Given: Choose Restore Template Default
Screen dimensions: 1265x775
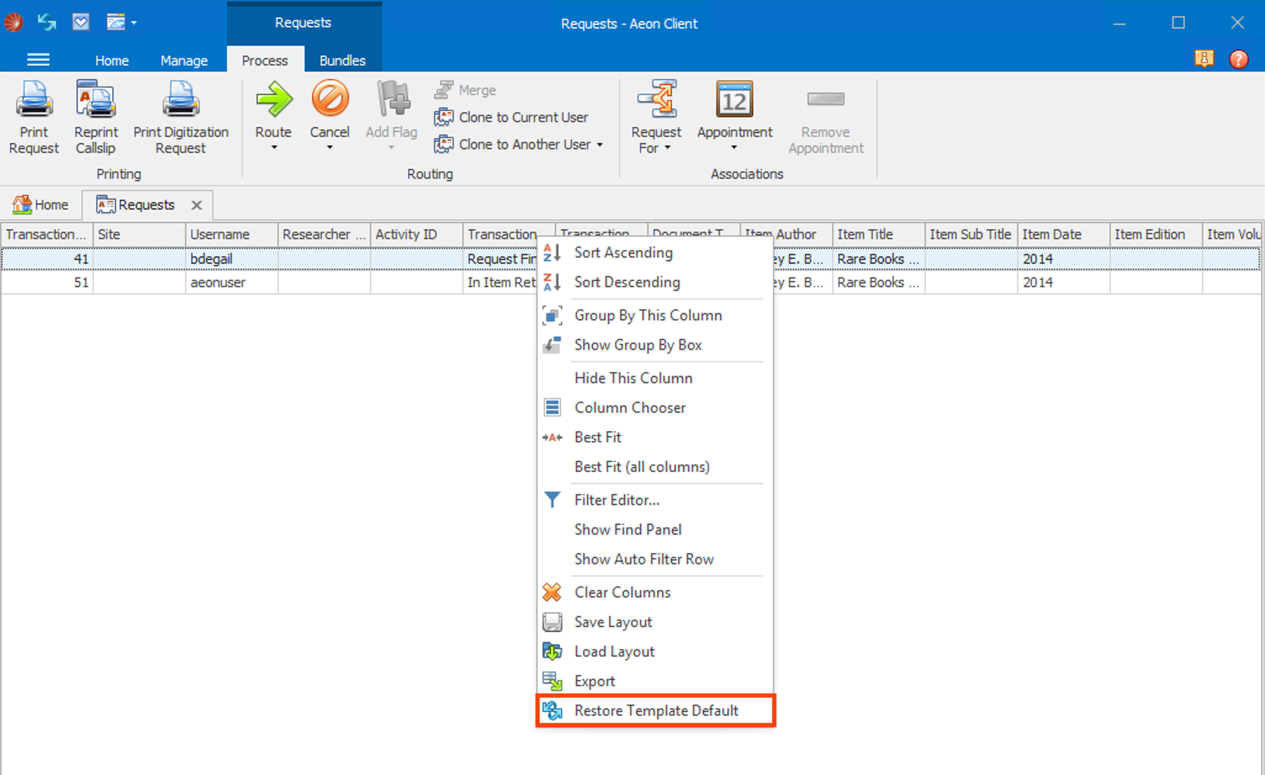Looking at the screenshot, I should tap(655, 710).
